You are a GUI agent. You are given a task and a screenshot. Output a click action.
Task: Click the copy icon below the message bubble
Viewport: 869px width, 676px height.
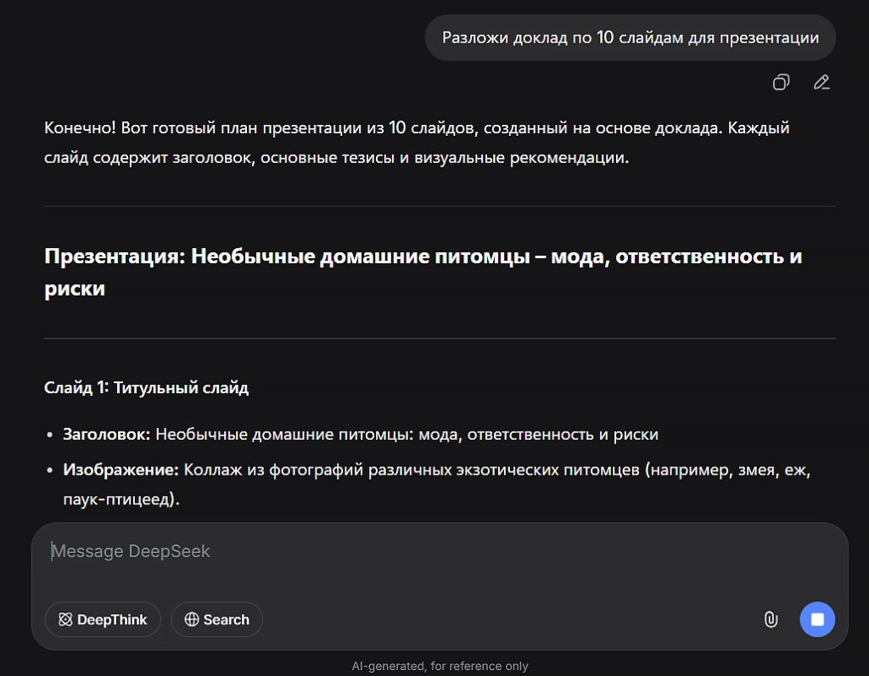click(781, 82)
